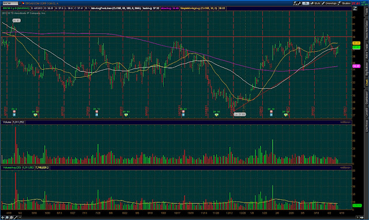Image resolution: width=369 pixels, height=220 pixels.
Task: Click the scroll-left arrow on the bottom bar
Action: (20, 218)
